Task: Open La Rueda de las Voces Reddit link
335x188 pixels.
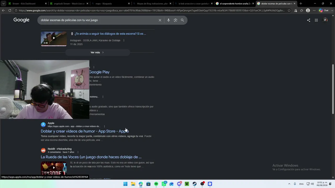Action: (91, 157)
